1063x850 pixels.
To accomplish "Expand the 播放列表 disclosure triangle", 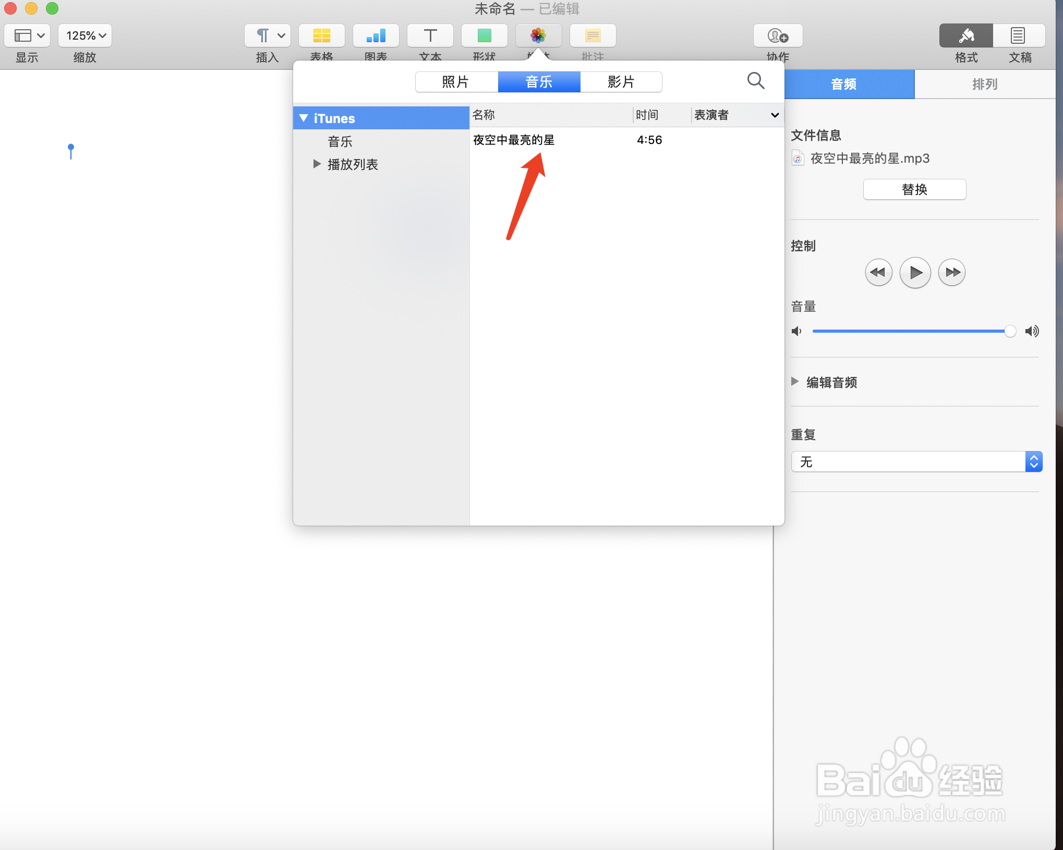I will pyautogui.click(x=317, y=164).
